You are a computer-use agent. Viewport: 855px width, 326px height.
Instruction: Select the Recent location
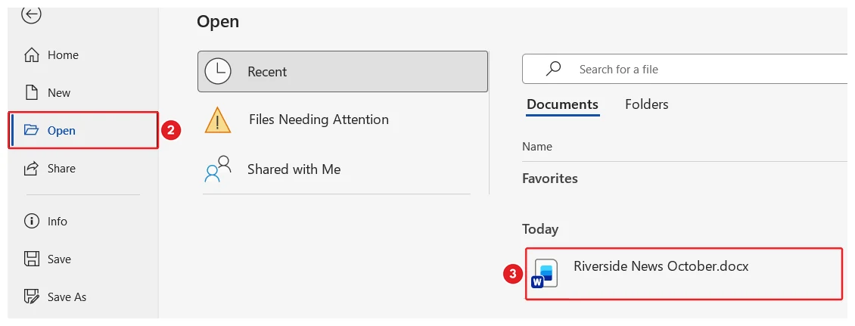click(343, 71)
